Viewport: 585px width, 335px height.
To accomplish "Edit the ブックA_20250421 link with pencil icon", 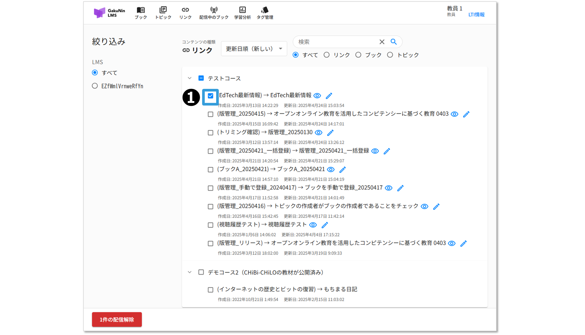I will point(343,170).
